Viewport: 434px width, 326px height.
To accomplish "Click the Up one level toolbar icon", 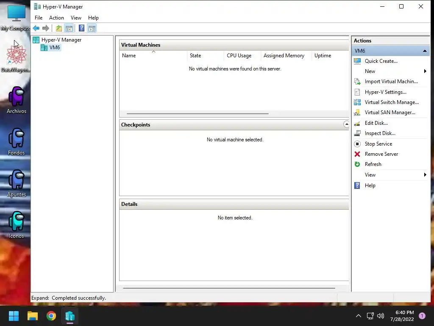I will 58,28.
